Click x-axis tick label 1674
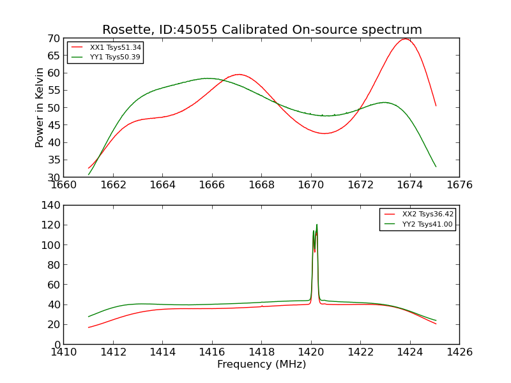This screenshot has width=511, height=383. [410, 185]
